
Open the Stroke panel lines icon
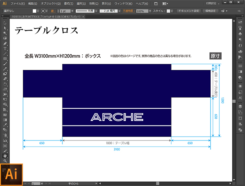tap(240, 66)
